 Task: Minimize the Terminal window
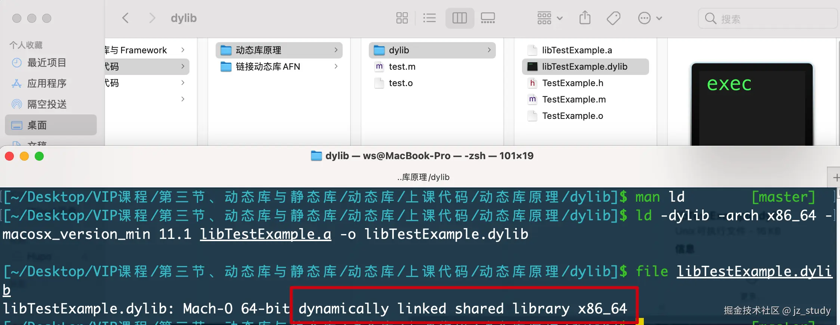(24, 156)
